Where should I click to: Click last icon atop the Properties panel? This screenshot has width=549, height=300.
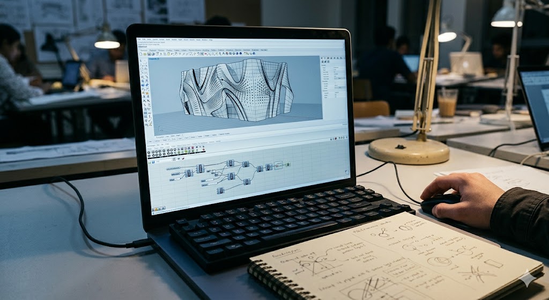tap(344, 58)
